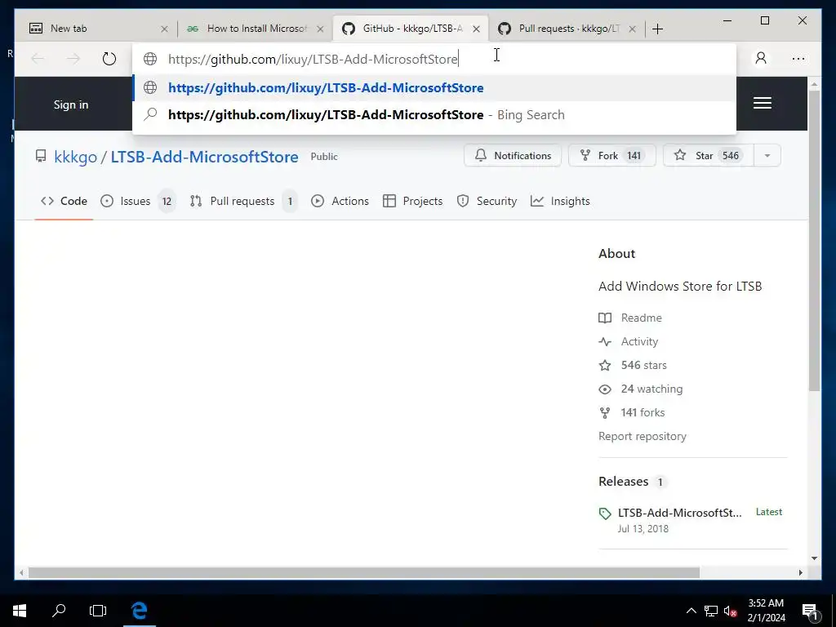This screenshot has width=836, height=627.
Task: Open the browser profile icon
Action: [761, 58]
